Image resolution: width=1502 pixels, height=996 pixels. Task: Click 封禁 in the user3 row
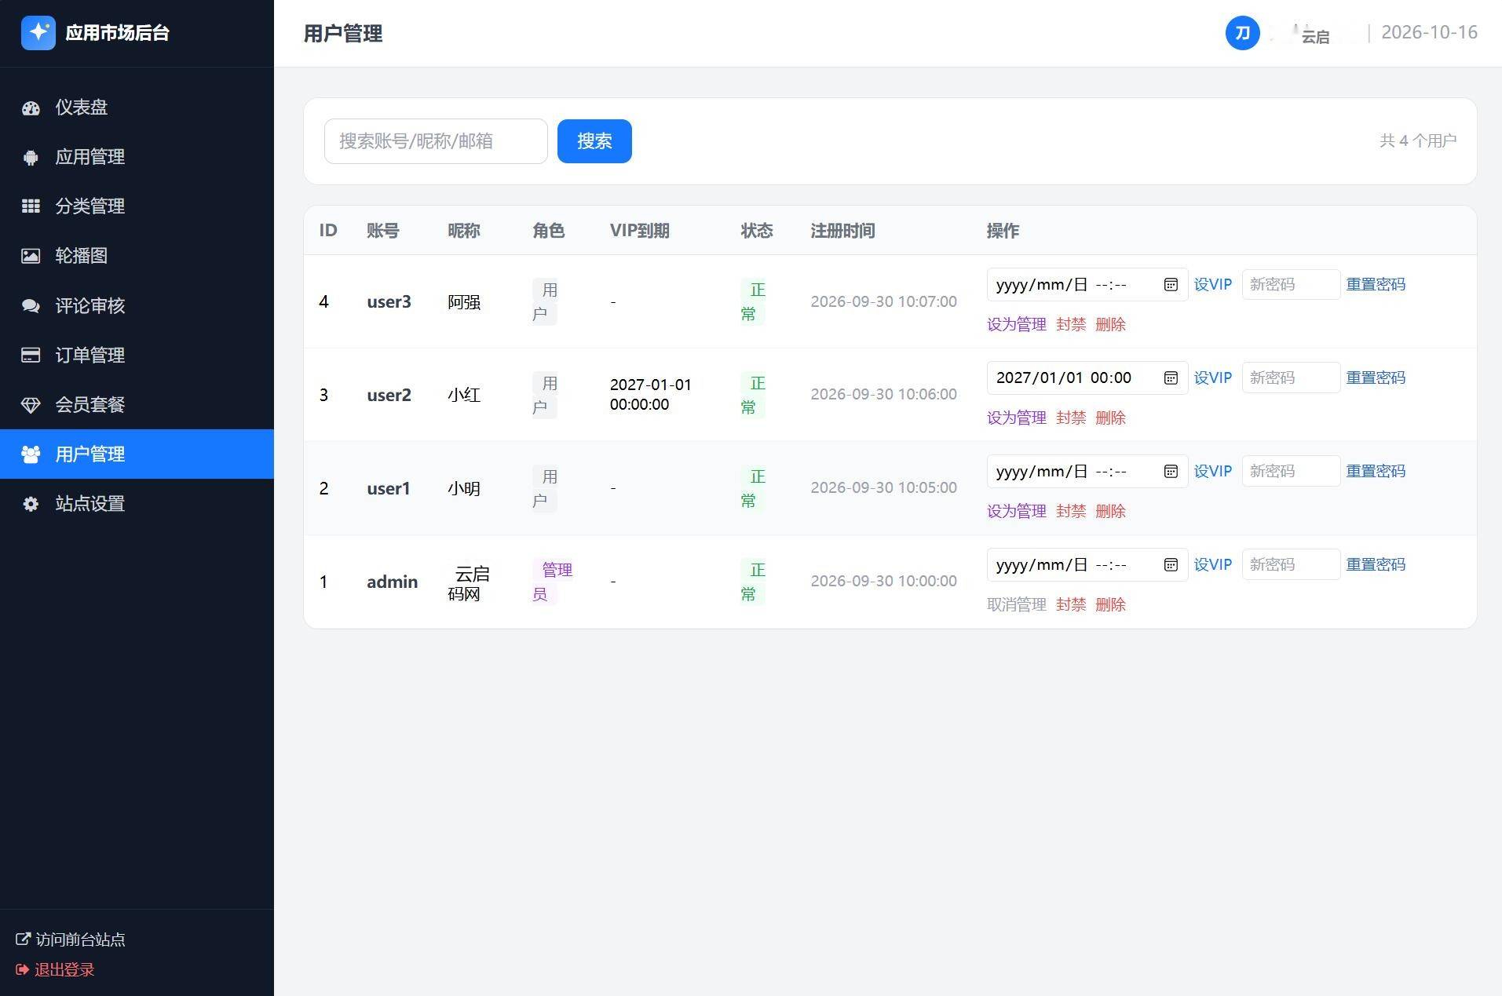[1071, 325]
